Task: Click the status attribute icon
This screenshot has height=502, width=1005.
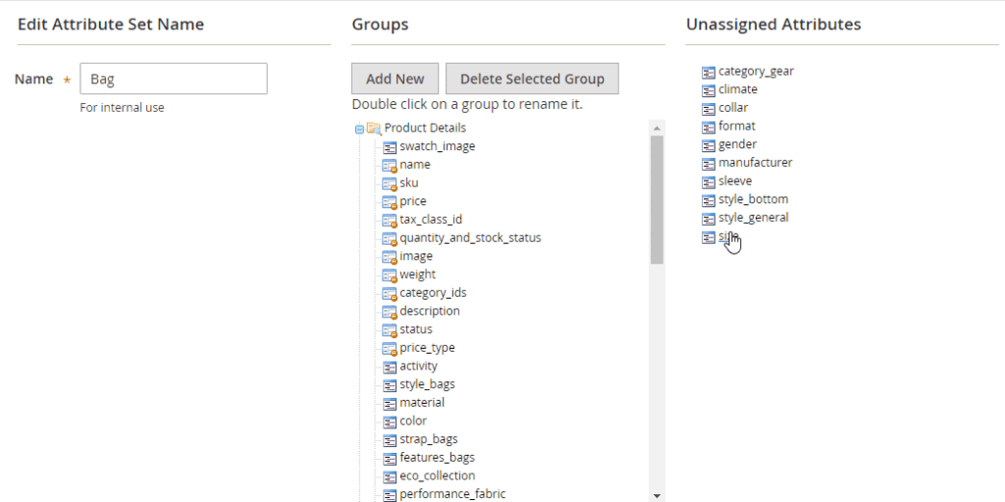Action: click(390, 330)
